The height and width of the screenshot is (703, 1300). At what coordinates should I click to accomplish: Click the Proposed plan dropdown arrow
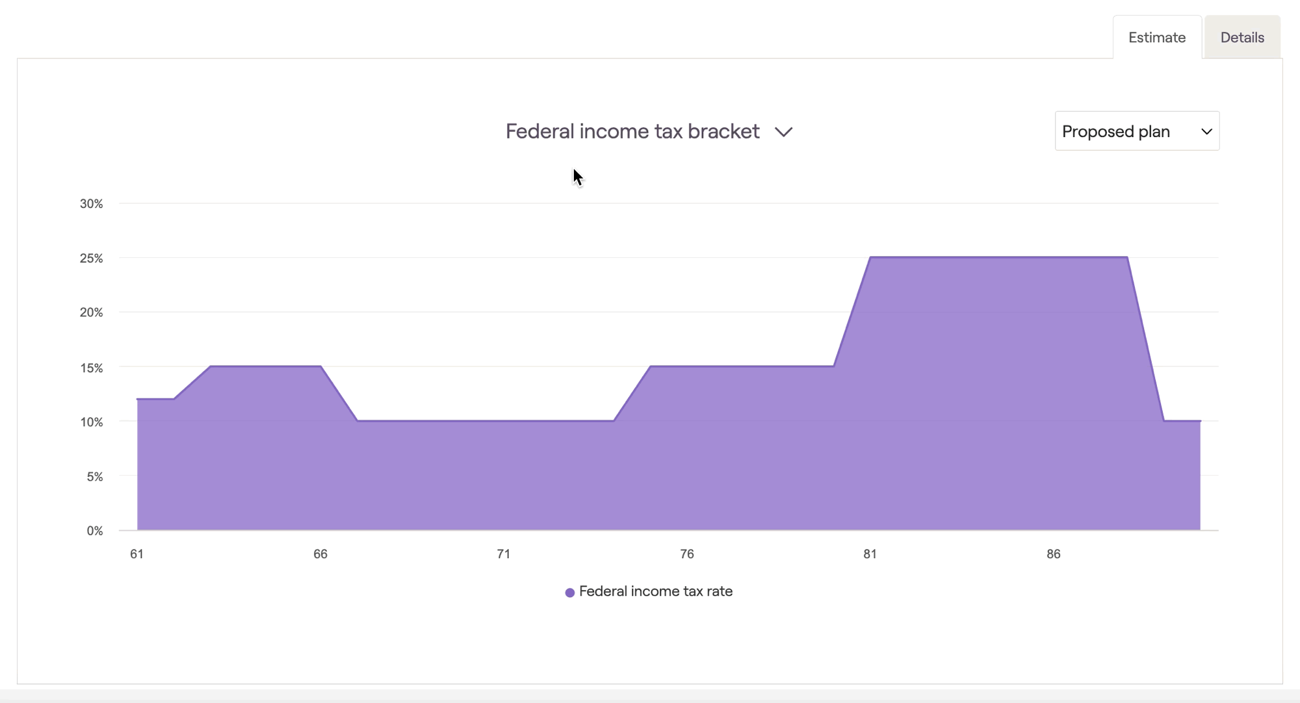(x=1206, y=132)
